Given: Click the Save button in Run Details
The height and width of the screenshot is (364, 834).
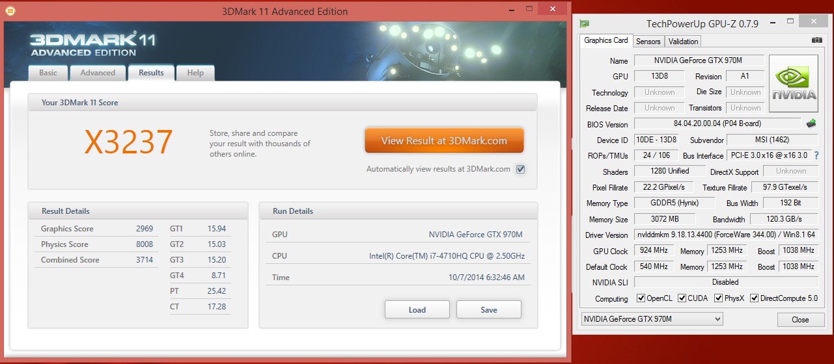Looking at the screenshot, I should pos(489,309).
